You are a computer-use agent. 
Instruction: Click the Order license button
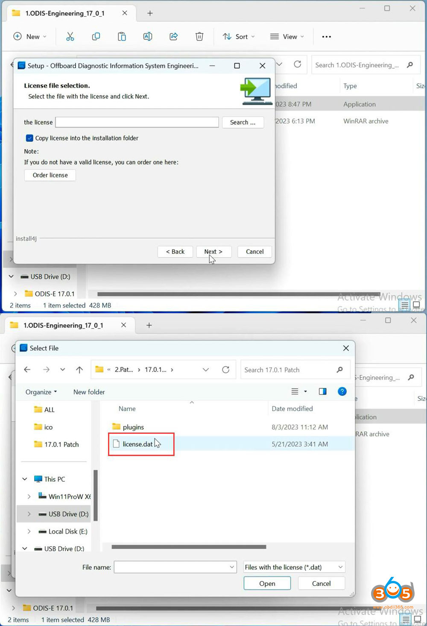(50, 175)
